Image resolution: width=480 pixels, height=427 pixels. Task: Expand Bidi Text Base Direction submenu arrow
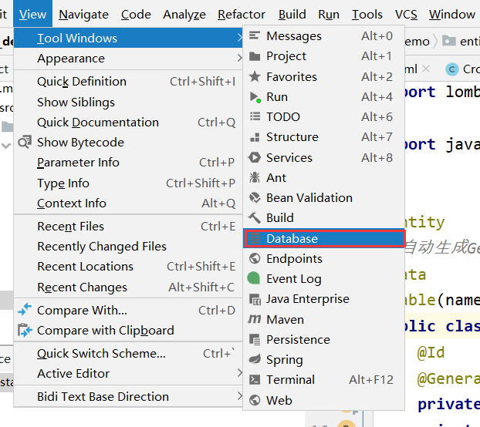[x=240, y=396]
